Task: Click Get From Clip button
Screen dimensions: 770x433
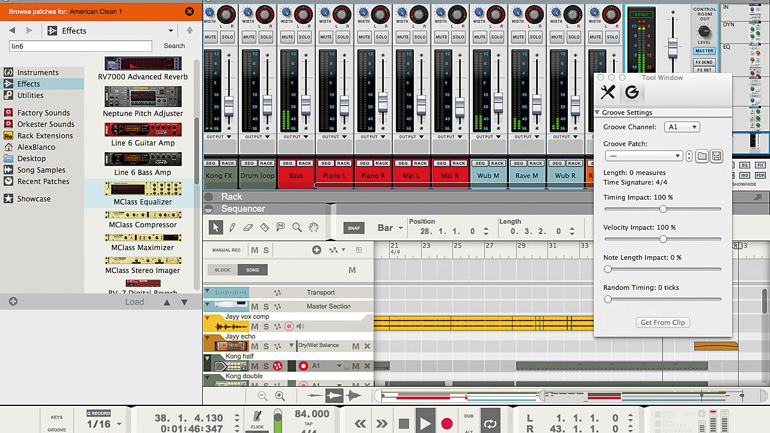Action: tap(662, 322)
